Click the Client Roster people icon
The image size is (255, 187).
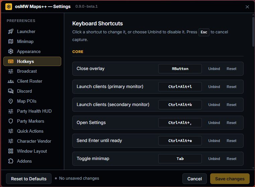(x=11, y=81)
